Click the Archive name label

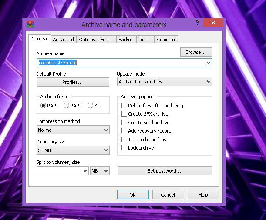51,53
